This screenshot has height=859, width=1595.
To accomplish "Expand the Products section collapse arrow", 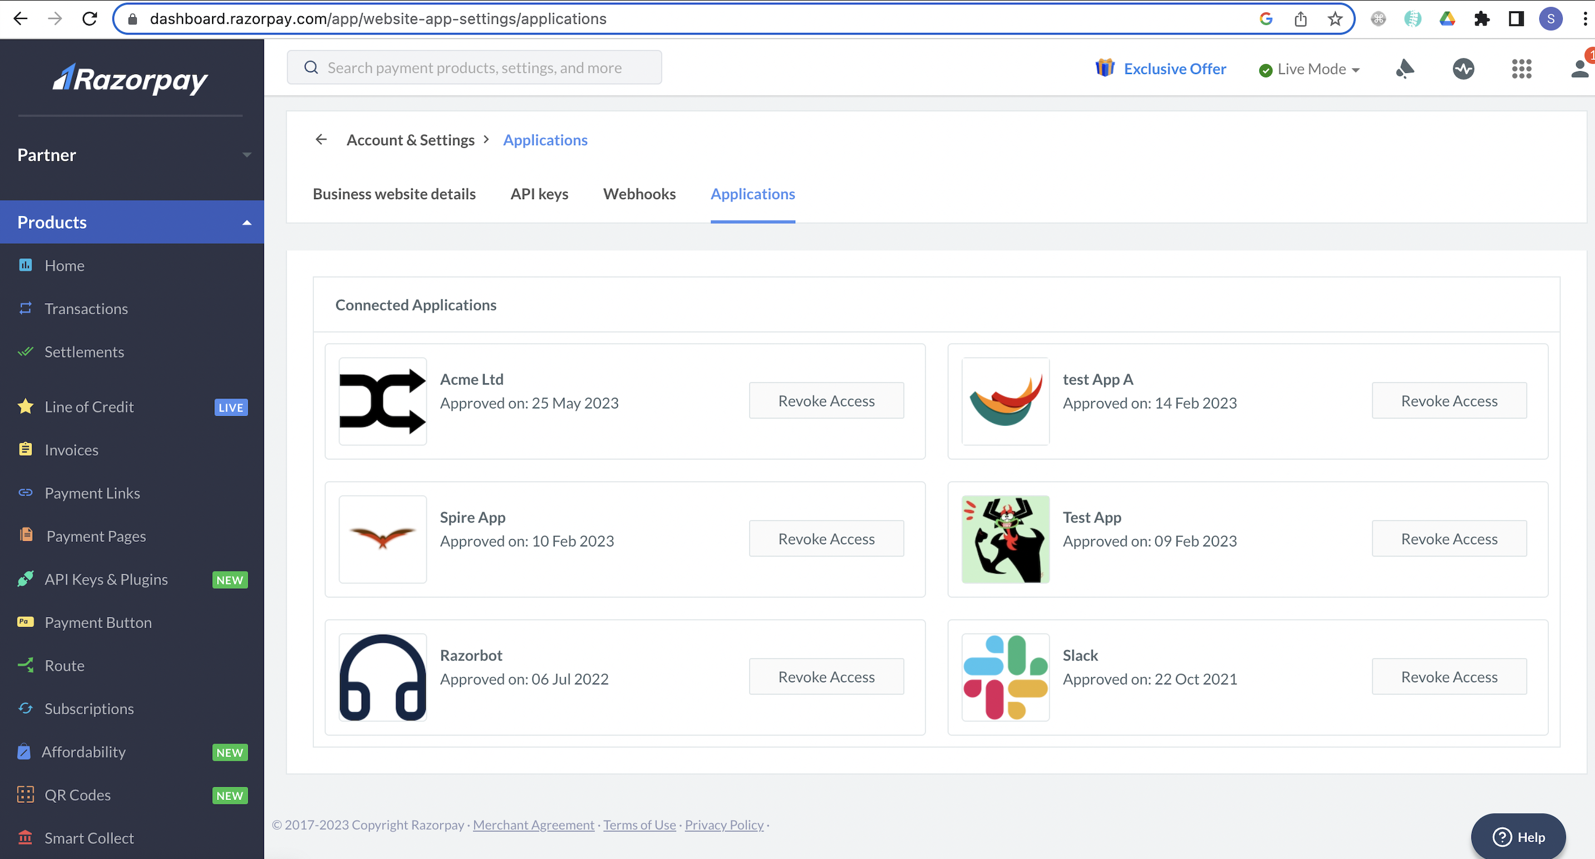I will click(x=247, y=222).
